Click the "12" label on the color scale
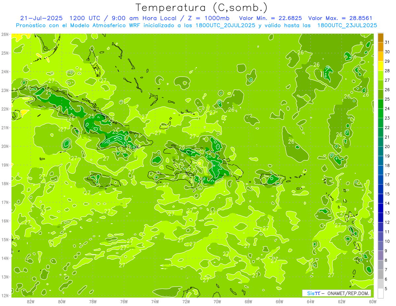 [x=387, y=222]
